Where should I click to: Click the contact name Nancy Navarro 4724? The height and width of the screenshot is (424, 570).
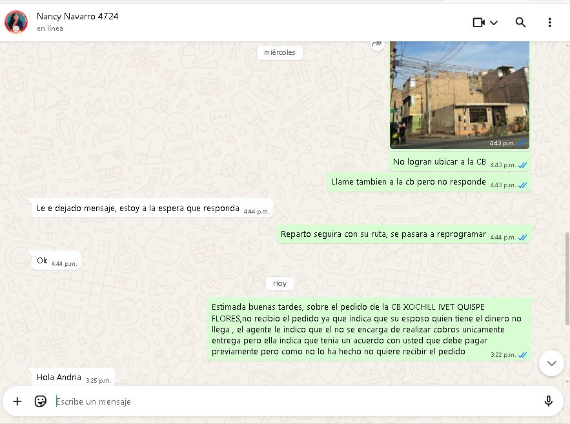click(x=77, y=16)
